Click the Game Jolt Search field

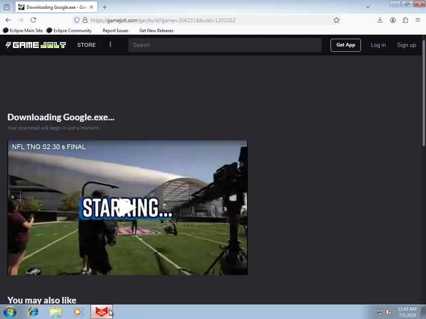point(225,45)
